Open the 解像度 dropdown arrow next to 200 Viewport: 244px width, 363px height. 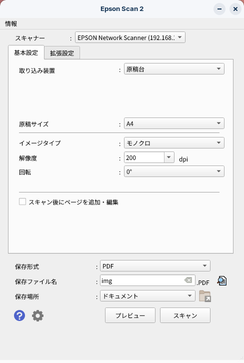[x=169, y=157]
